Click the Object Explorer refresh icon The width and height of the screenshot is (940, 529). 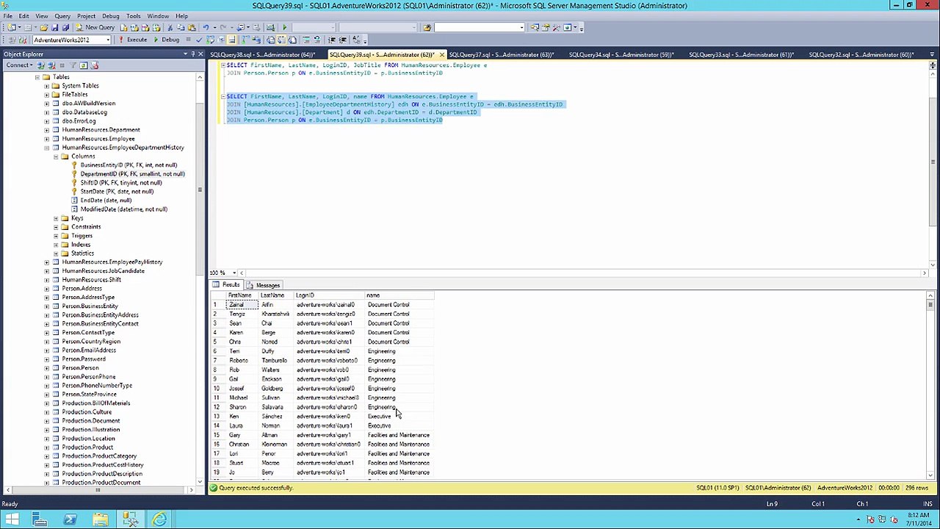[x=84, y=65]
